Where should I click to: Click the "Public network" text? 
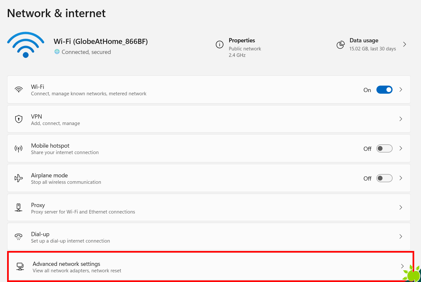pyautogui.click(x=245, y=49)
